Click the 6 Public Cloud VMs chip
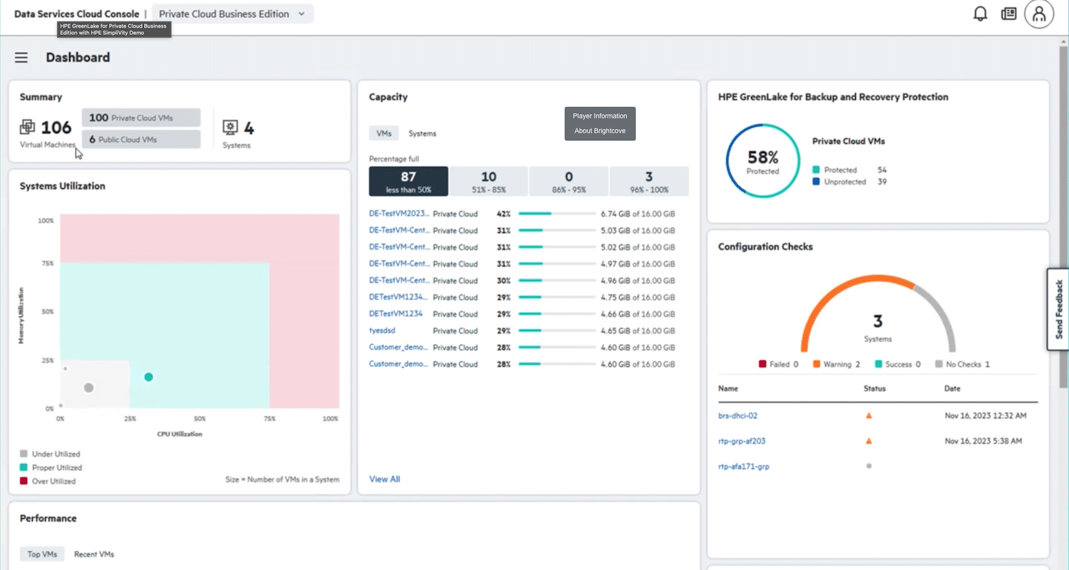The image size is (1069, 570). pyautogui.click(x=141, y=140)
